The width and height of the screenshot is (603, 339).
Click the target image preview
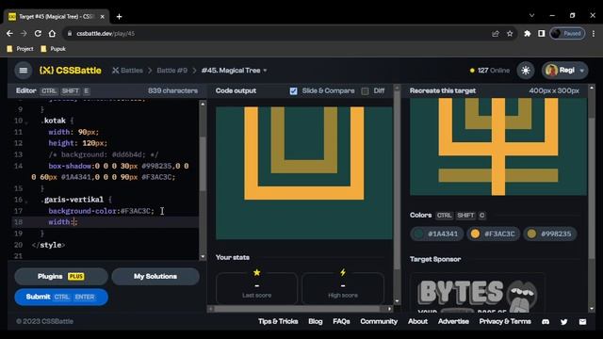(x=498, y=147)
